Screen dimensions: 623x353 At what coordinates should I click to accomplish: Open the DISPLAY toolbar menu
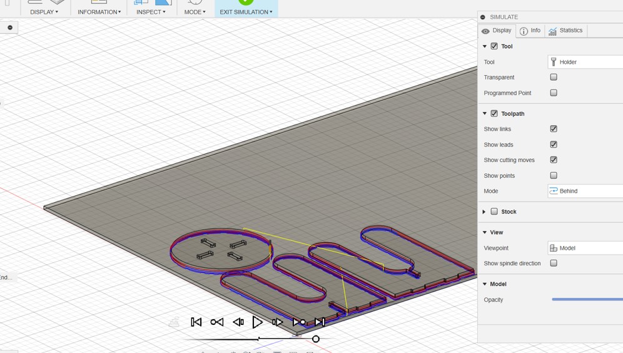point(44,12)
